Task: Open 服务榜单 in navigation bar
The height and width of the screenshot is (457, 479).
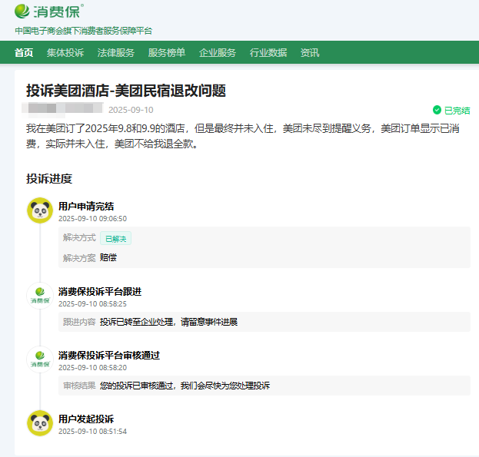Action: point(167,53)
